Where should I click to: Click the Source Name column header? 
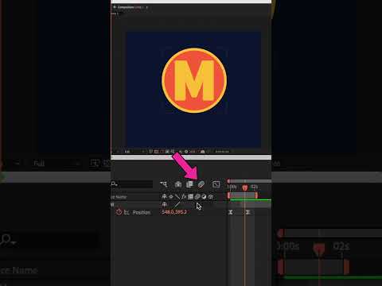pos(119,197)
